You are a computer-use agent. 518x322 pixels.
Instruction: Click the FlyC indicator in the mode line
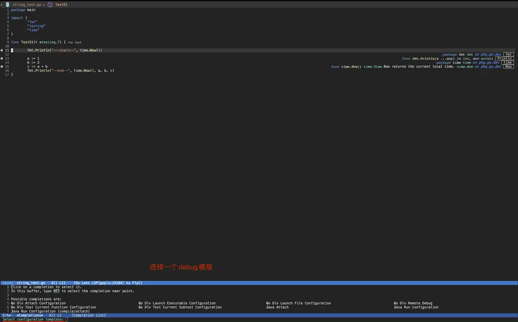[x=136, y=283]
